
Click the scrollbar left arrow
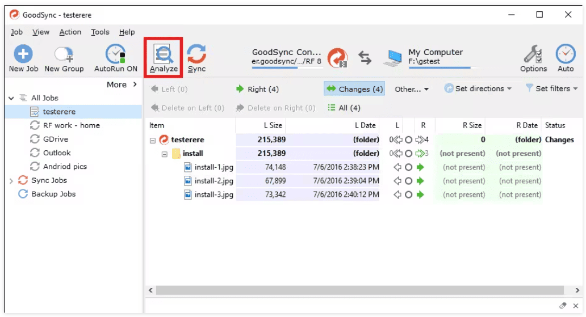coord(150,290)
